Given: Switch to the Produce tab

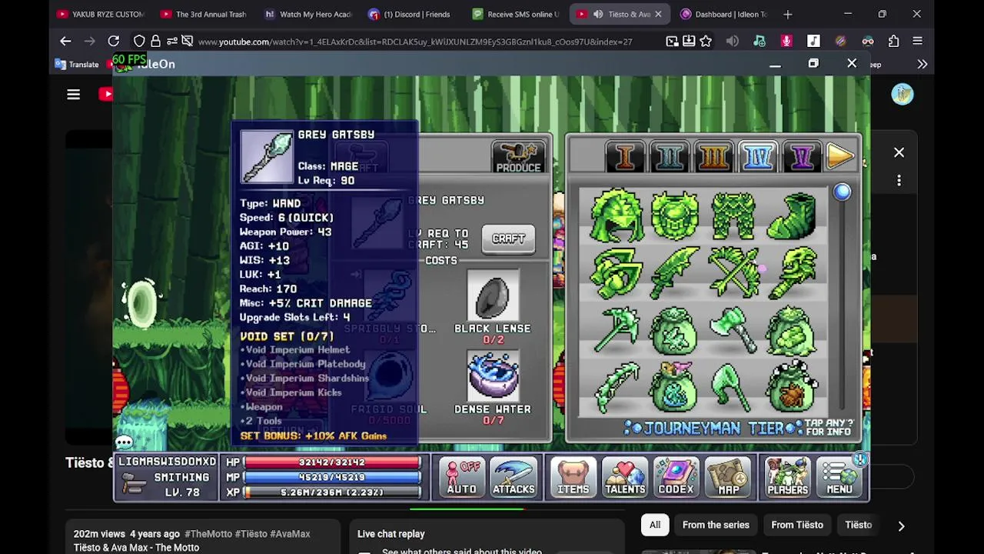Looking at the screenshot, I should pos(518,157).
